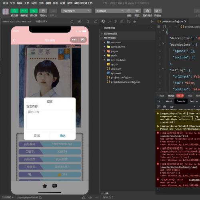Click the save-like icon beside extensions icon
This screenshot has width=200, height=200.
[129, 22]
